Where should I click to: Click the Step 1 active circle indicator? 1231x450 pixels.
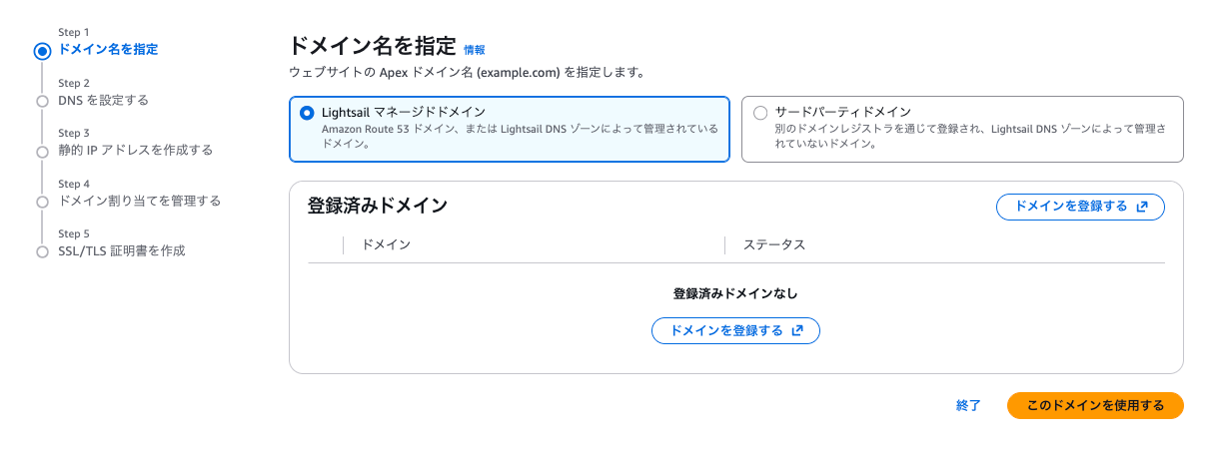pos(42,51)
